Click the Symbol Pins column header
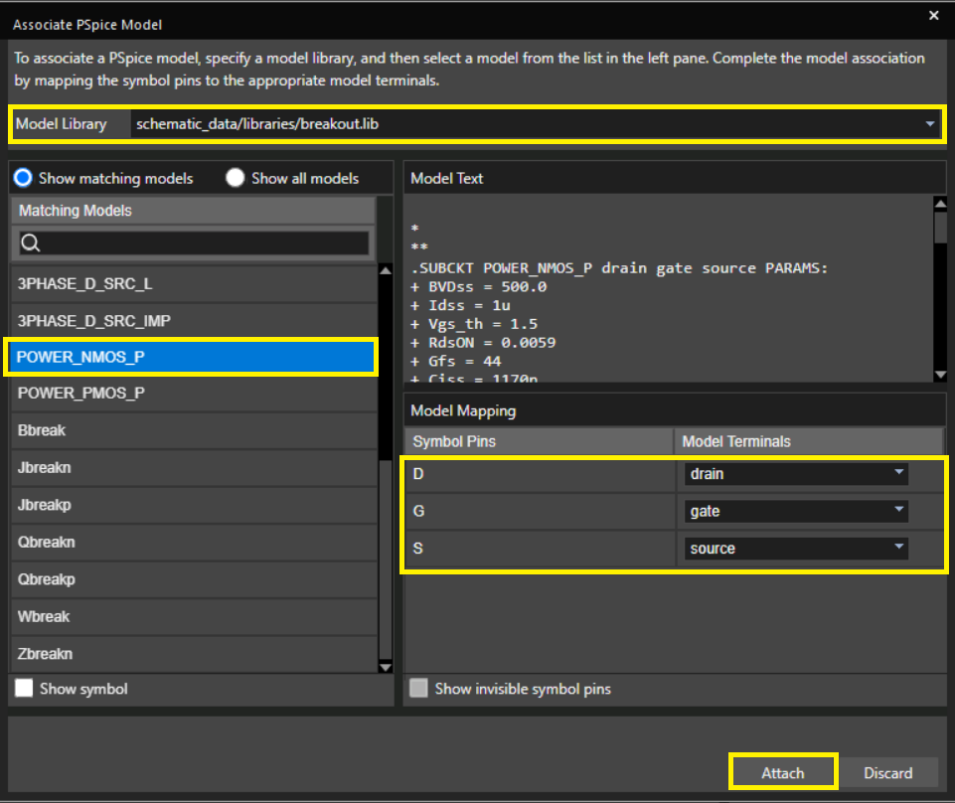 click(x=539, y=441)
